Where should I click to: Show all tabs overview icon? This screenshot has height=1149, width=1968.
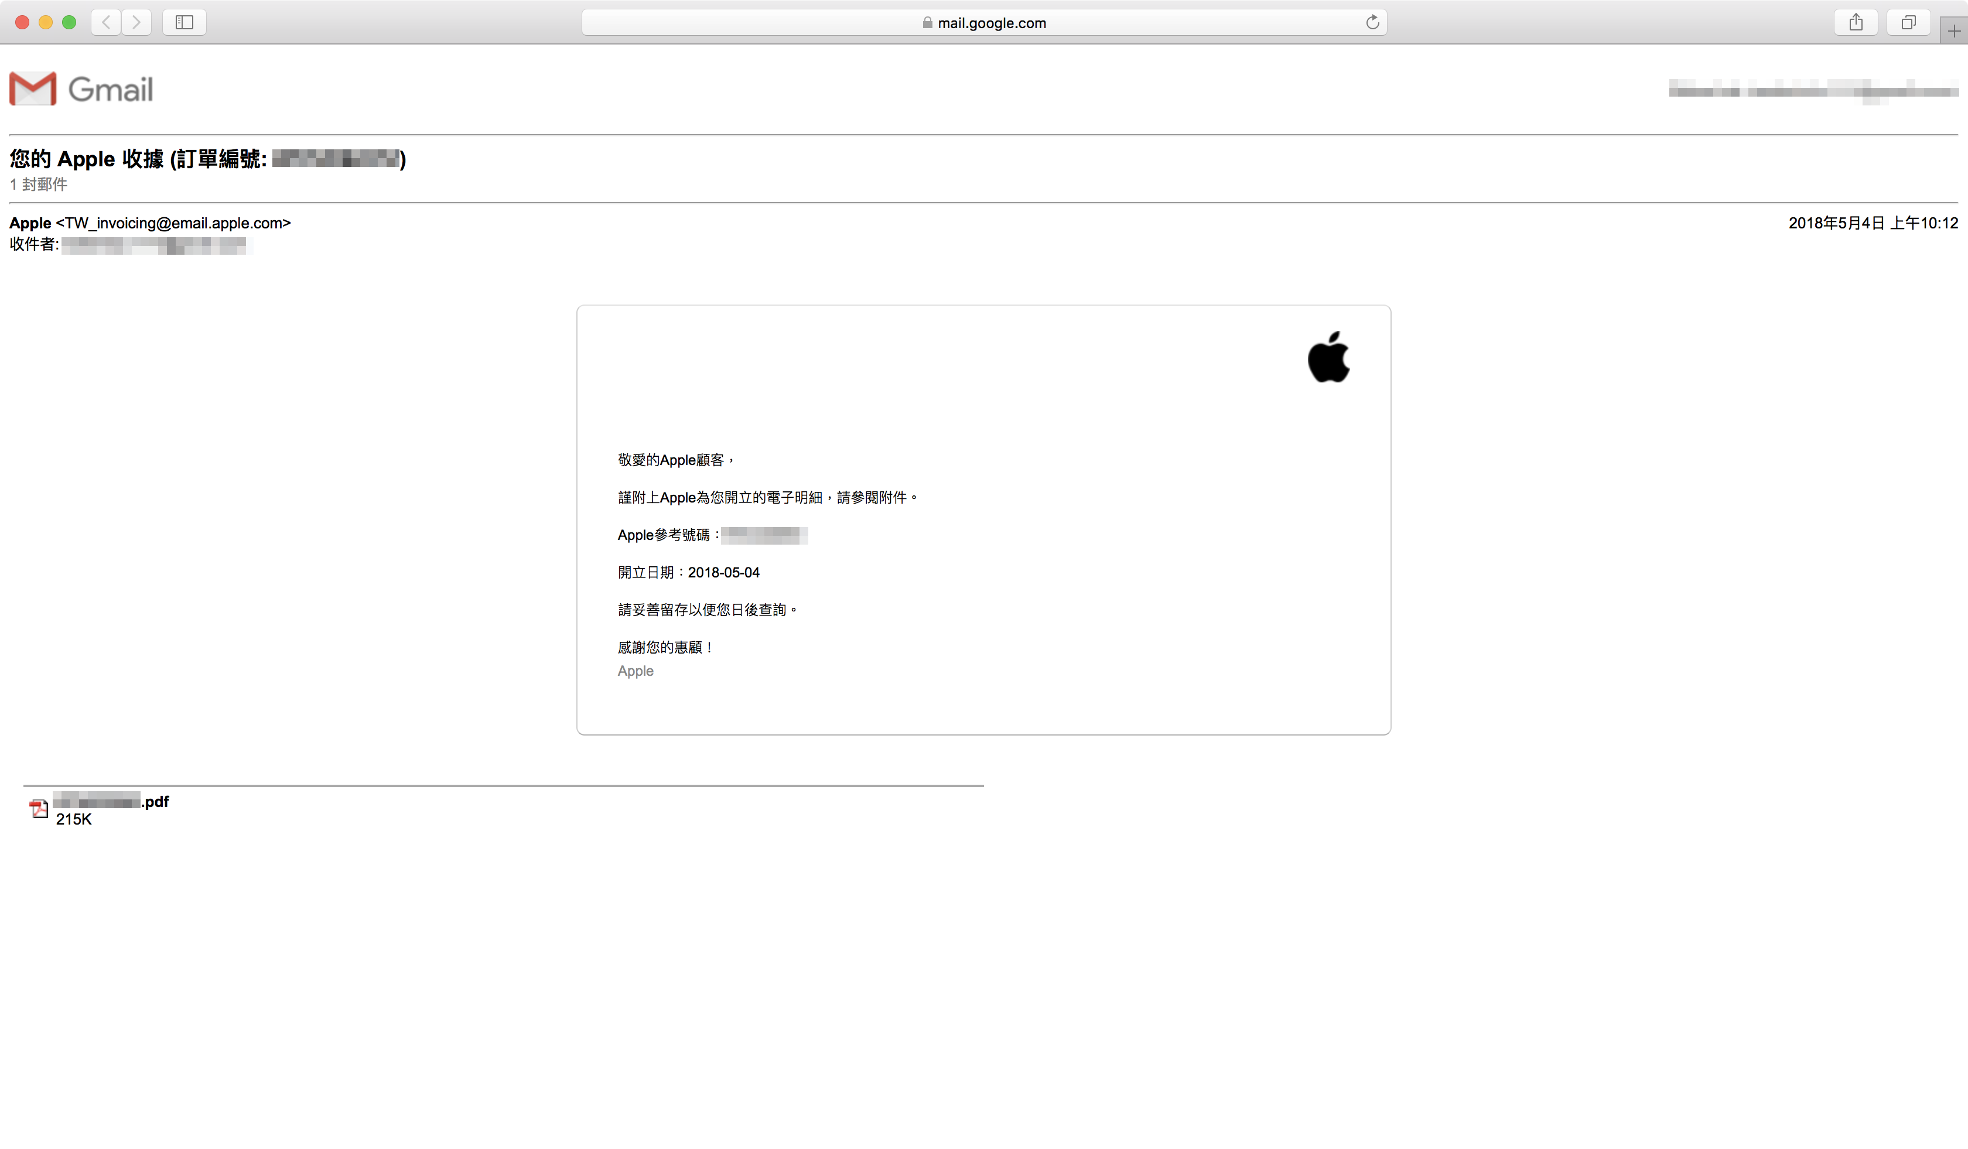tap(1908, 22)
